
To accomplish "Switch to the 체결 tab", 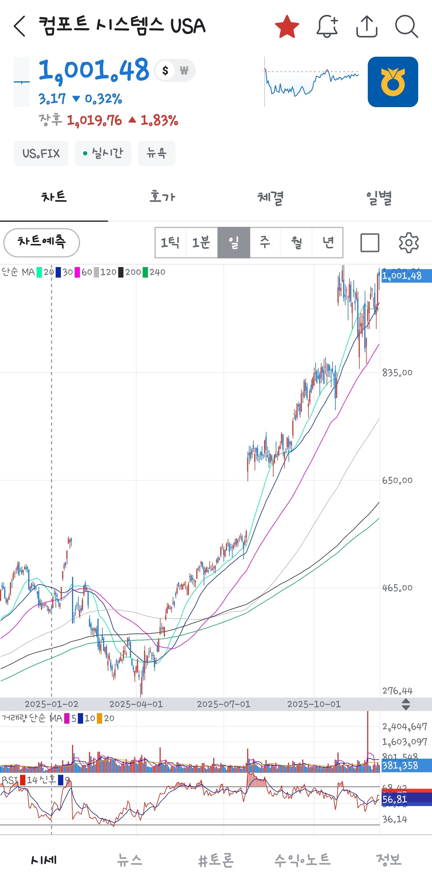I will click(x=270, y=197).
